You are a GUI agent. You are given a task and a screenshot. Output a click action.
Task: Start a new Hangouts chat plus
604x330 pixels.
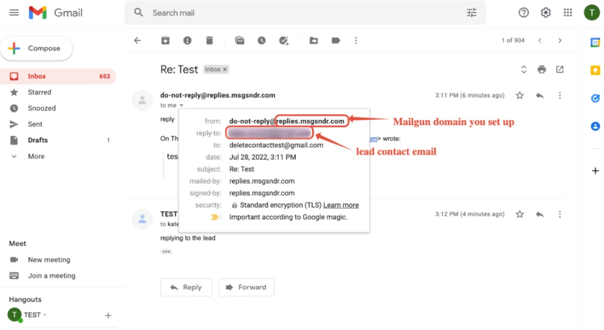108,315
